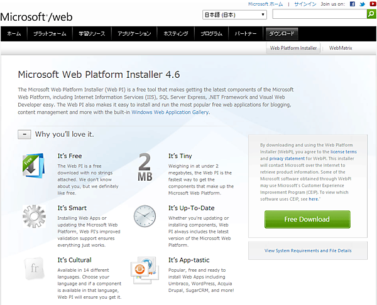This screenshot has width=377, height=305.
Task: Open the ダウンロード menu item
Action: point(281,33)
